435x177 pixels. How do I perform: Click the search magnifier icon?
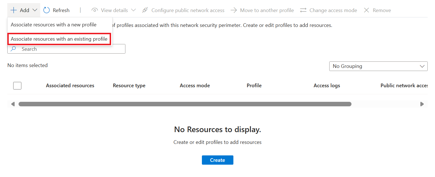(x=13, y=49)
